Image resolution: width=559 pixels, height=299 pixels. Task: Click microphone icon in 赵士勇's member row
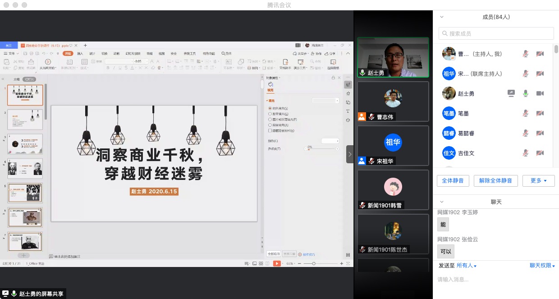coord(525,93)
